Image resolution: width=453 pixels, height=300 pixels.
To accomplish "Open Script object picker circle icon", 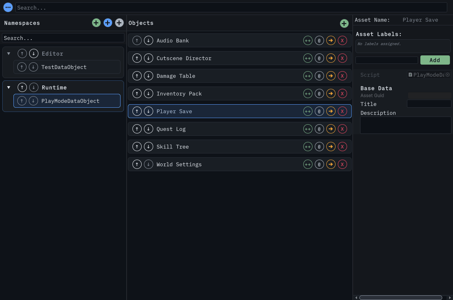I will [x=448, y=75].
